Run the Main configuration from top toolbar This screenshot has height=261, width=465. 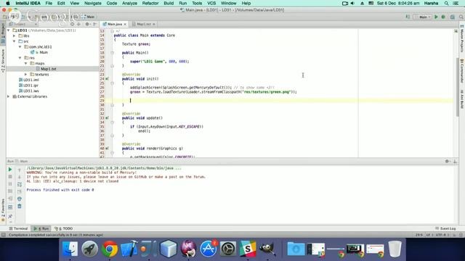pyautogui.click(x=436, y=17)
